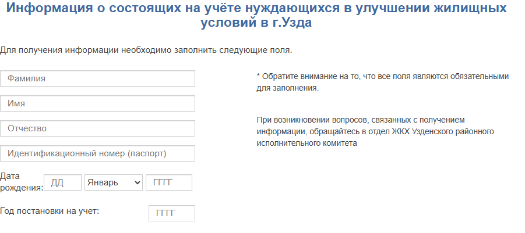Click the 'для заполнения.' line of the notice

pos(287,88)
